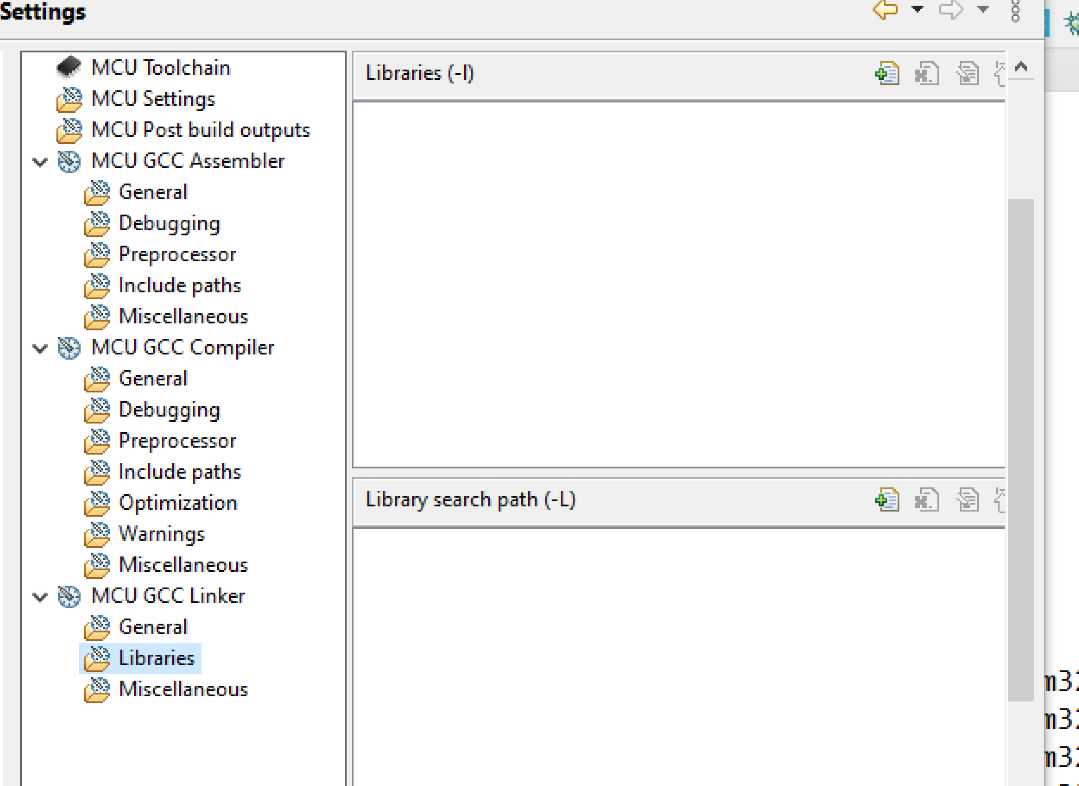Select Miscellaneous under MCU GCC Linker

pos(183,689)
